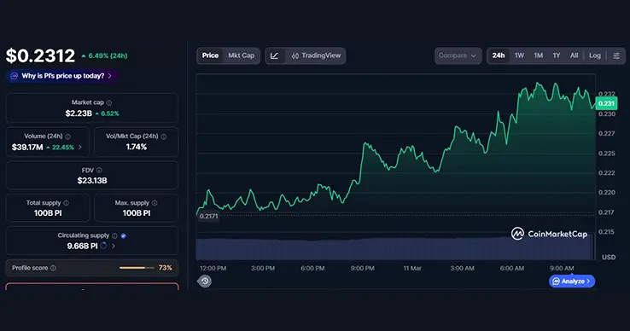Click Profile score info icon
The height and width of the screenshot is (331, 630).
pyautogui.click(x=53, y=268)
